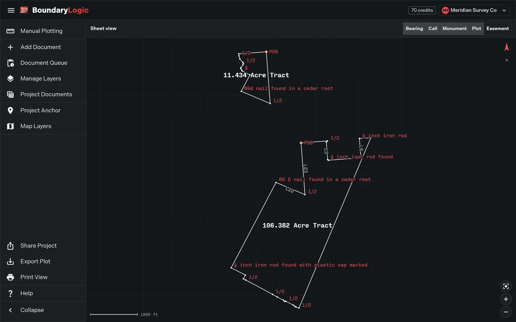The height and width of the screenshot is (322, 516).
Task: Click the Export Plot download icon
Action: point(10,261)
